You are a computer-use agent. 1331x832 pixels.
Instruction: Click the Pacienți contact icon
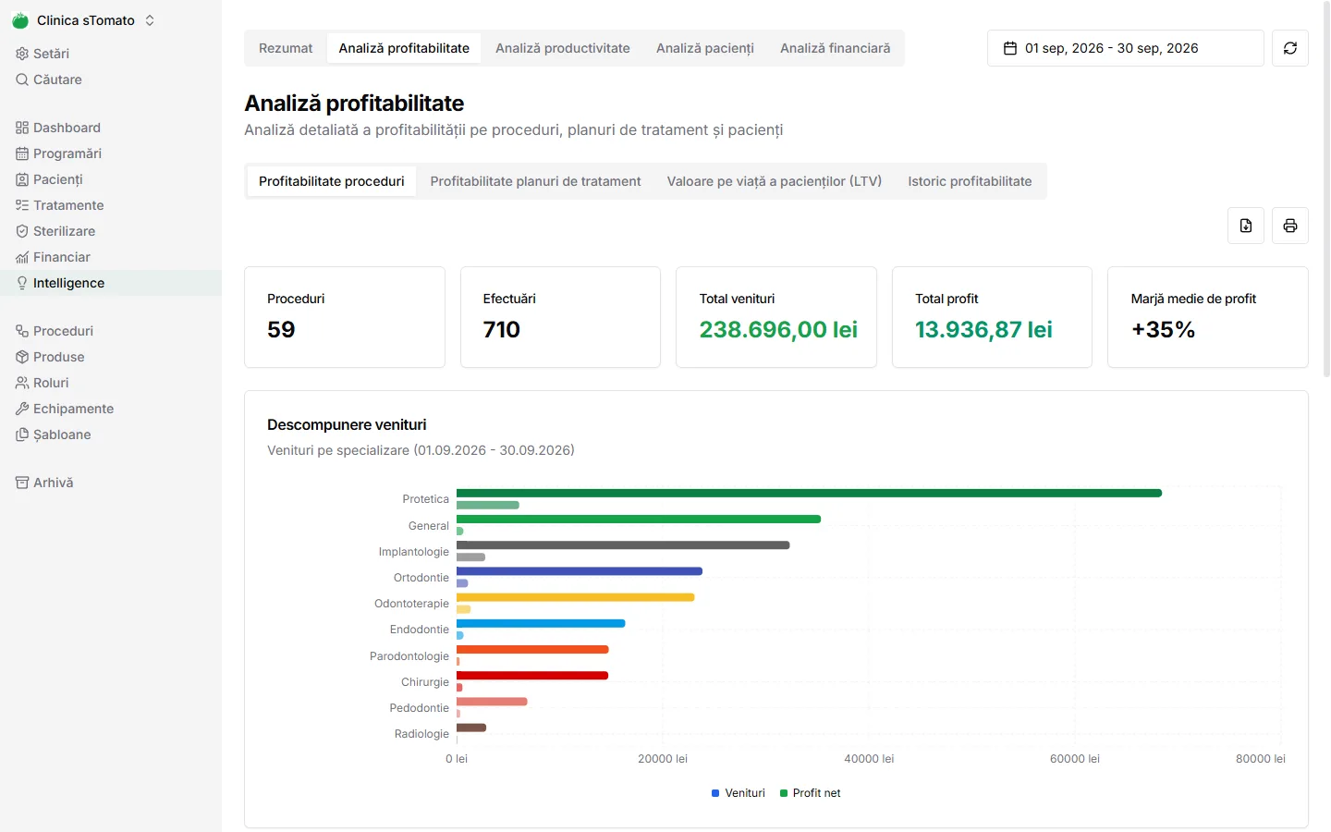(x=22, y=179)
